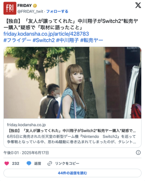Click 返信 to reply
Viewport: 145px width, 181px height.
pos(37,163)
